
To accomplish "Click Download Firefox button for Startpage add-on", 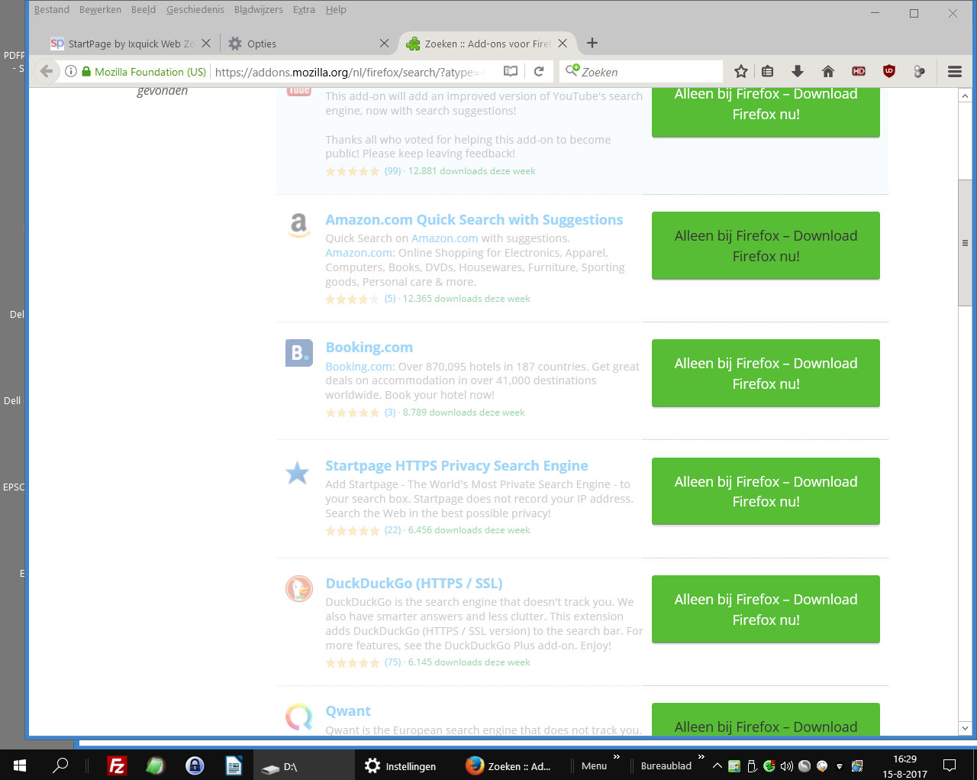I will click(766, 491).
